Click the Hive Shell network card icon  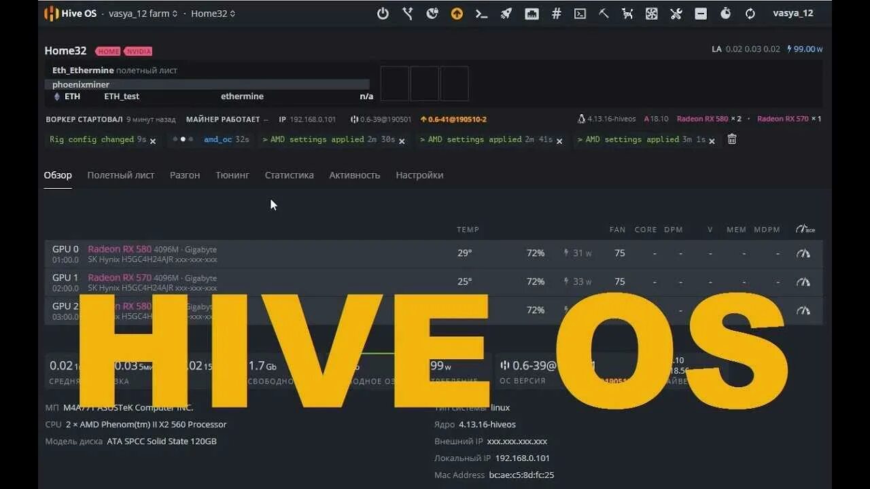pyautogui.click(x=532, y=14)
